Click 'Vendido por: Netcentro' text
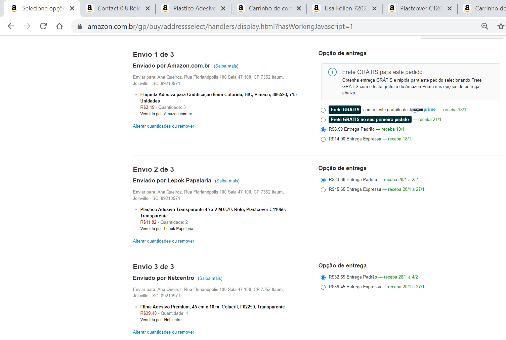 point(161,320)
